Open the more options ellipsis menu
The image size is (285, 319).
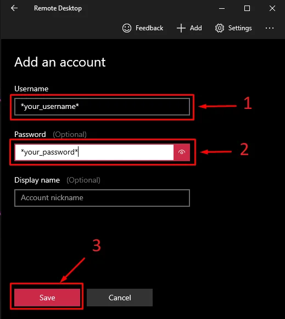tap(270, 28)
